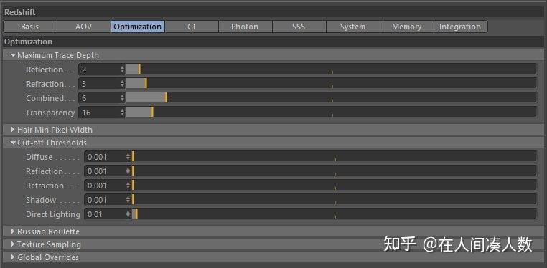547x268 pixels.
Task: Click the cut-off Reflection threshold field
Action: [x=105, y=171]
